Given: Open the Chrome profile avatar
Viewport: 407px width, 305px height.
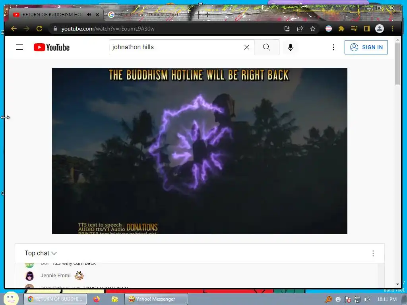Looking at the screenshot, I should tap(380, 29).
